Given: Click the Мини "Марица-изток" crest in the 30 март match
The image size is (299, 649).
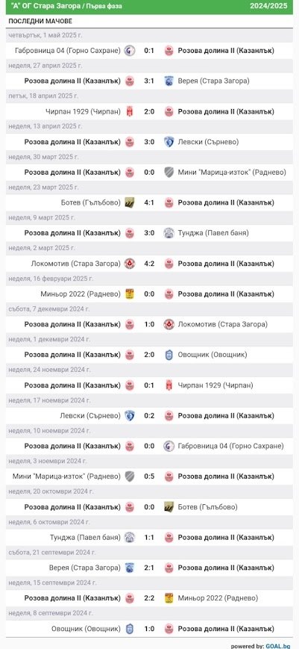Looking at the screenshot, I should (169, 173).
